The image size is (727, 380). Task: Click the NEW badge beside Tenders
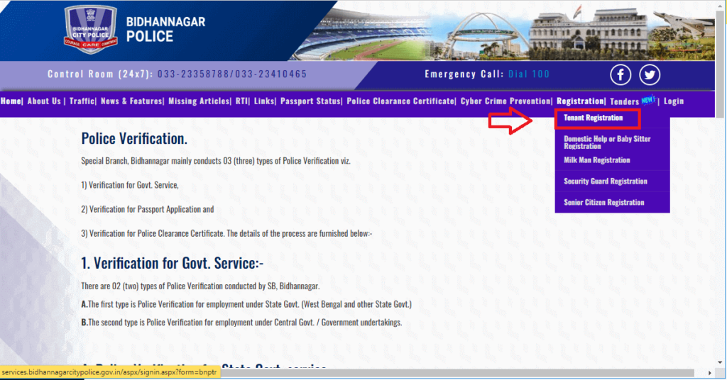point(648,99)
